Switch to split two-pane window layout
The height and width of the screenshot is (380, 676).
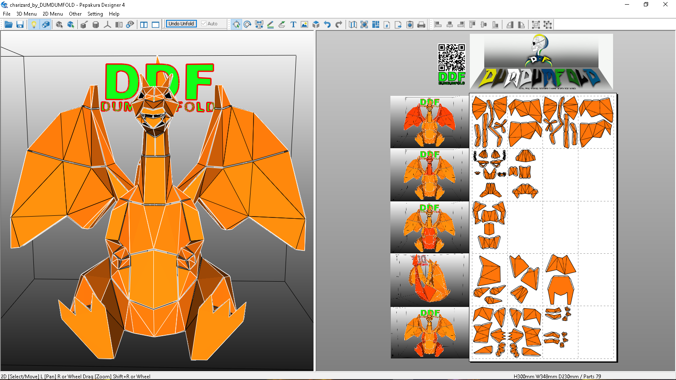[144, 24]
